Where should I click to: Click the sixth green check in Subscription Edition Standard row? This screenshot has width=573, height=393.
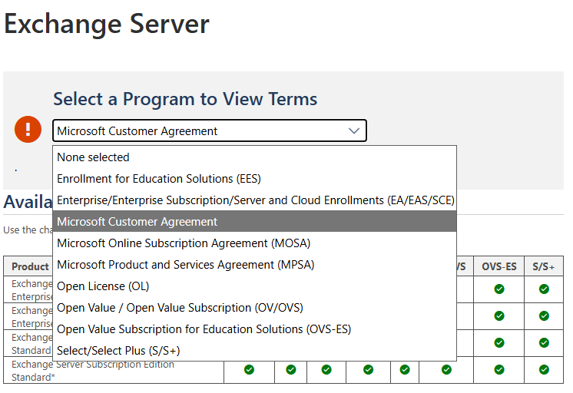(446, 370)
